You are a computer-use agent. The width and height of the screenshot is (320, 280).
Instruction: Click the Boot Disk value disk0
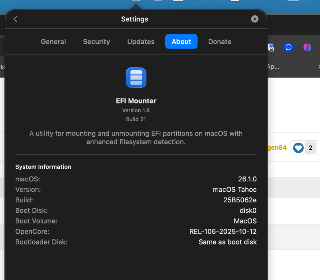(x=248, y=211)
